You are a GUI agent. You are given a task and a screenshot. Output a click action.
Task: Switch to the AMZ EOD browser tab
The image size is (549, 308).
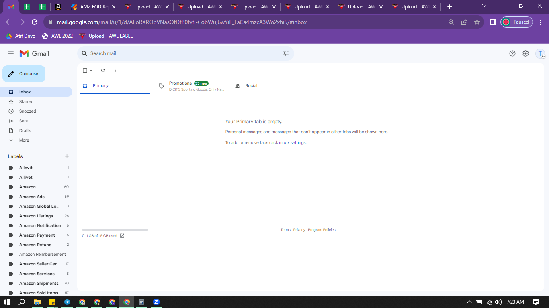click(x=93, y=7)
